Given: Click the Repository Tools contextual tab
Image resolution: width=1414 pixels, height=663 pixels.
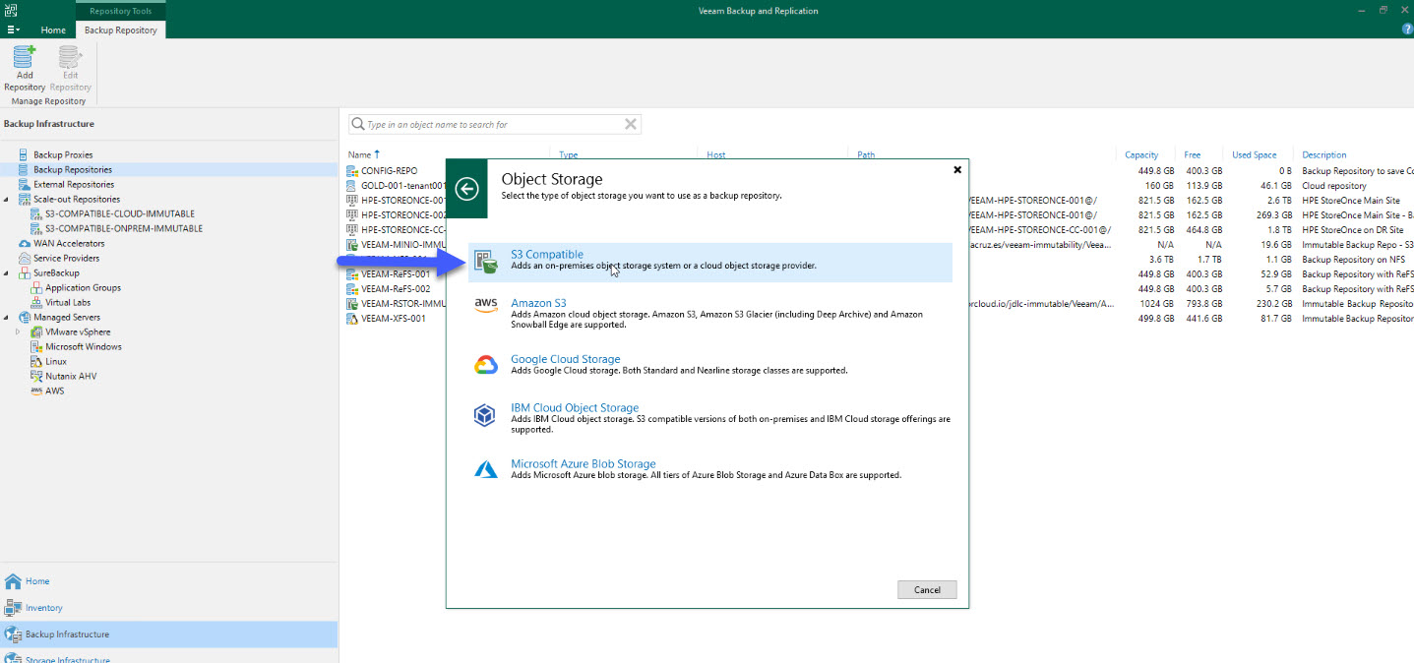Looking at the screenshot, I should [121, 11].
